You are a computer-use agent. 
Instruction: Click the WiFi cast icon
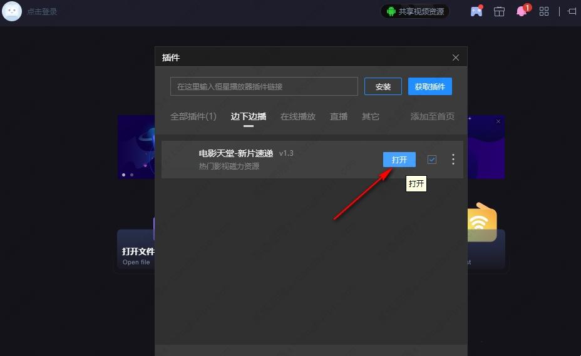click(x=480, y=221)
